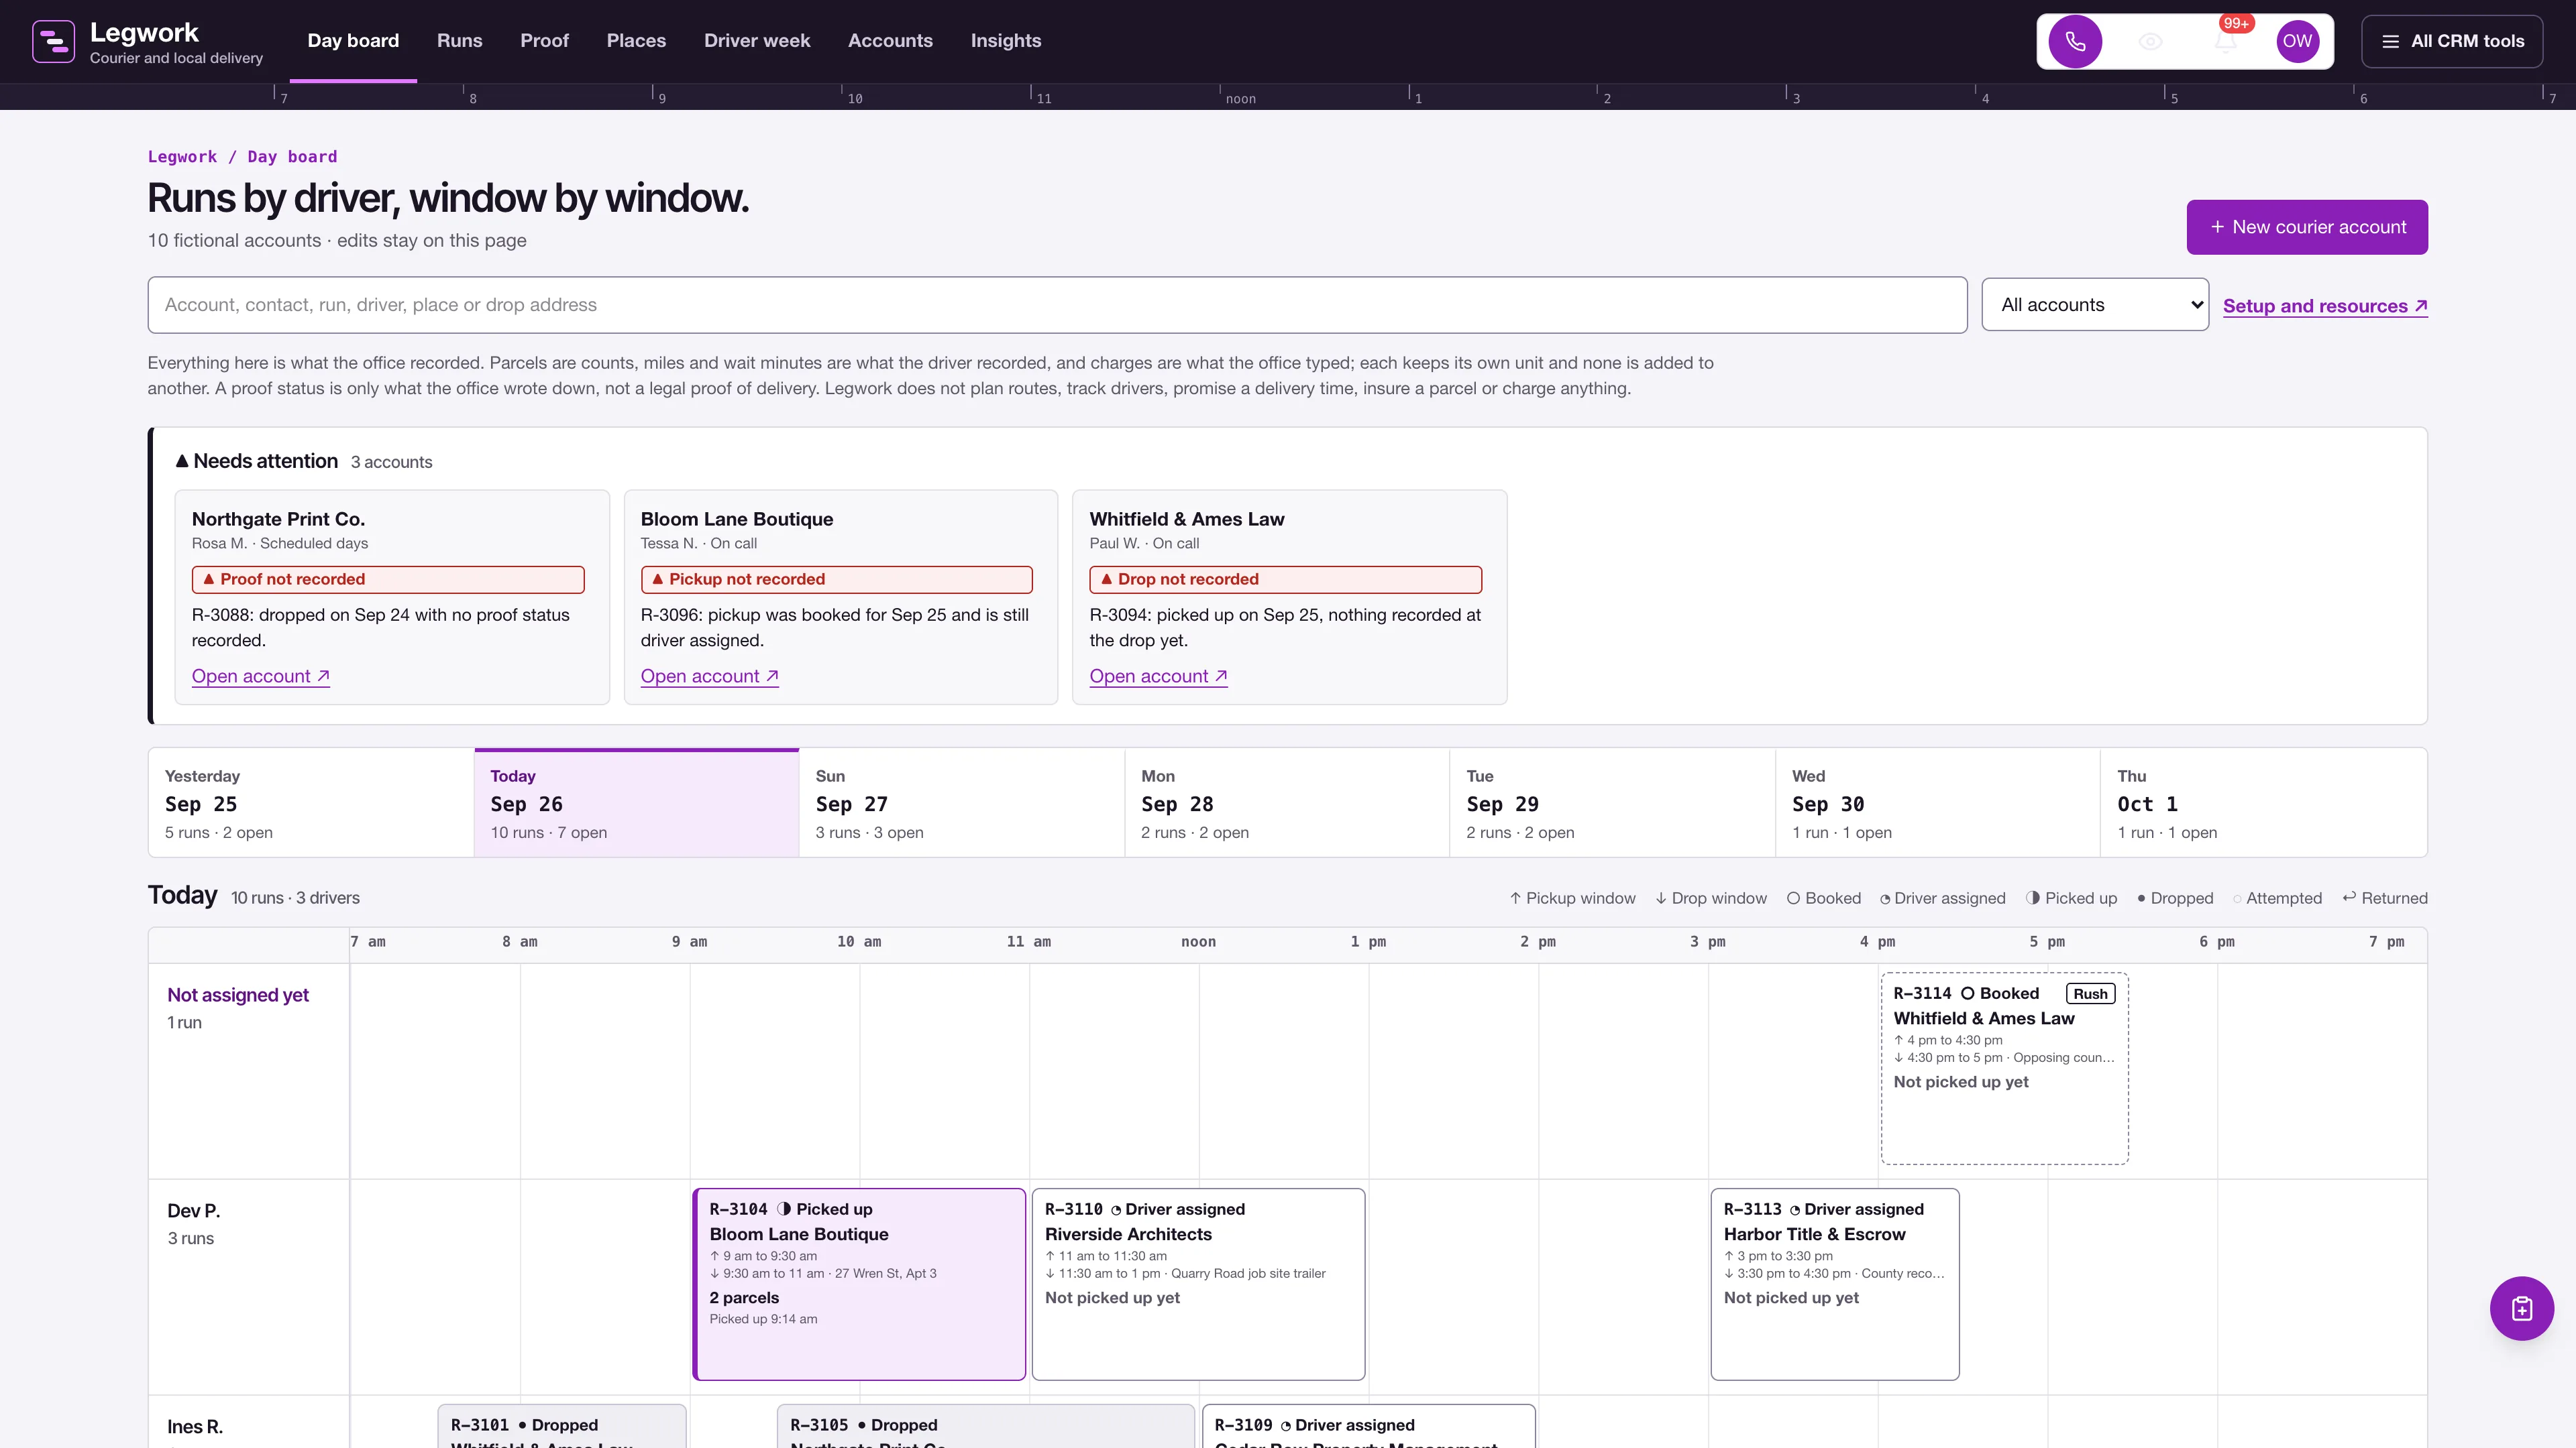Click New courier account button

(x=2307, y=227)
